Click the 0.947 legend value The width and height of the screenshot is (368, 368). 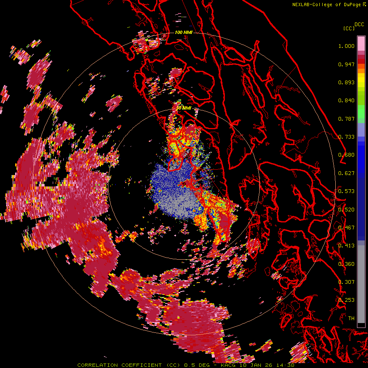pyautogui.click(x=346, y=64)
